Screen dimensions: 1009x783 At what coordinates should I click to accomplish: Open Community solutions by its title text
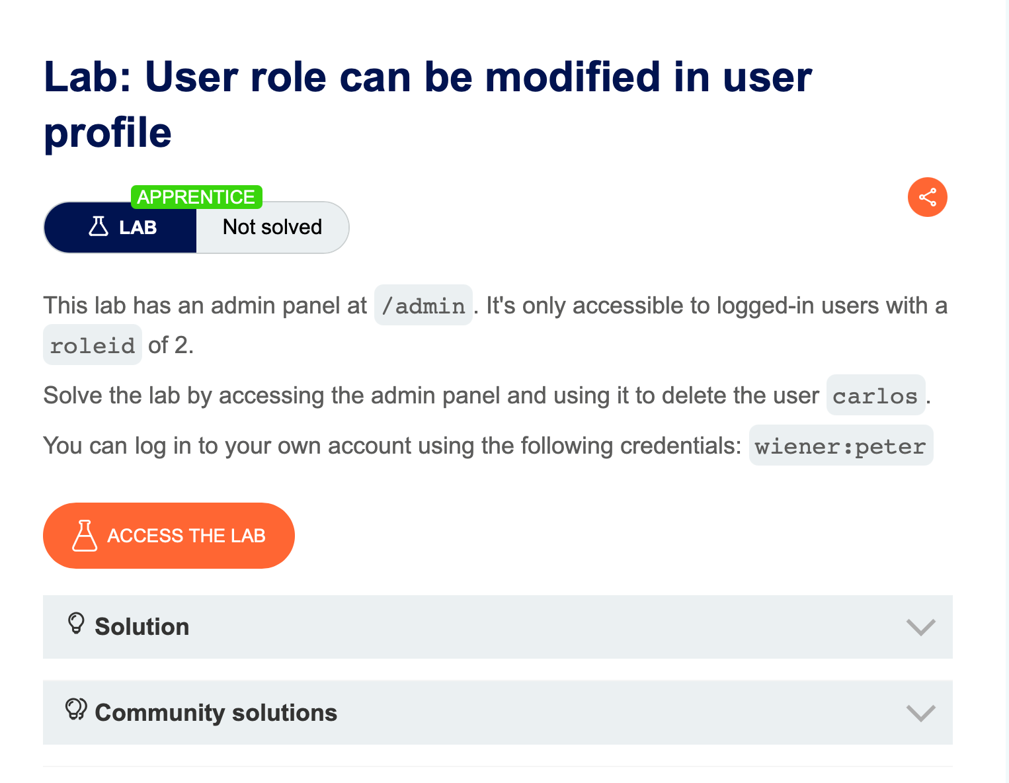coord(216,713)
